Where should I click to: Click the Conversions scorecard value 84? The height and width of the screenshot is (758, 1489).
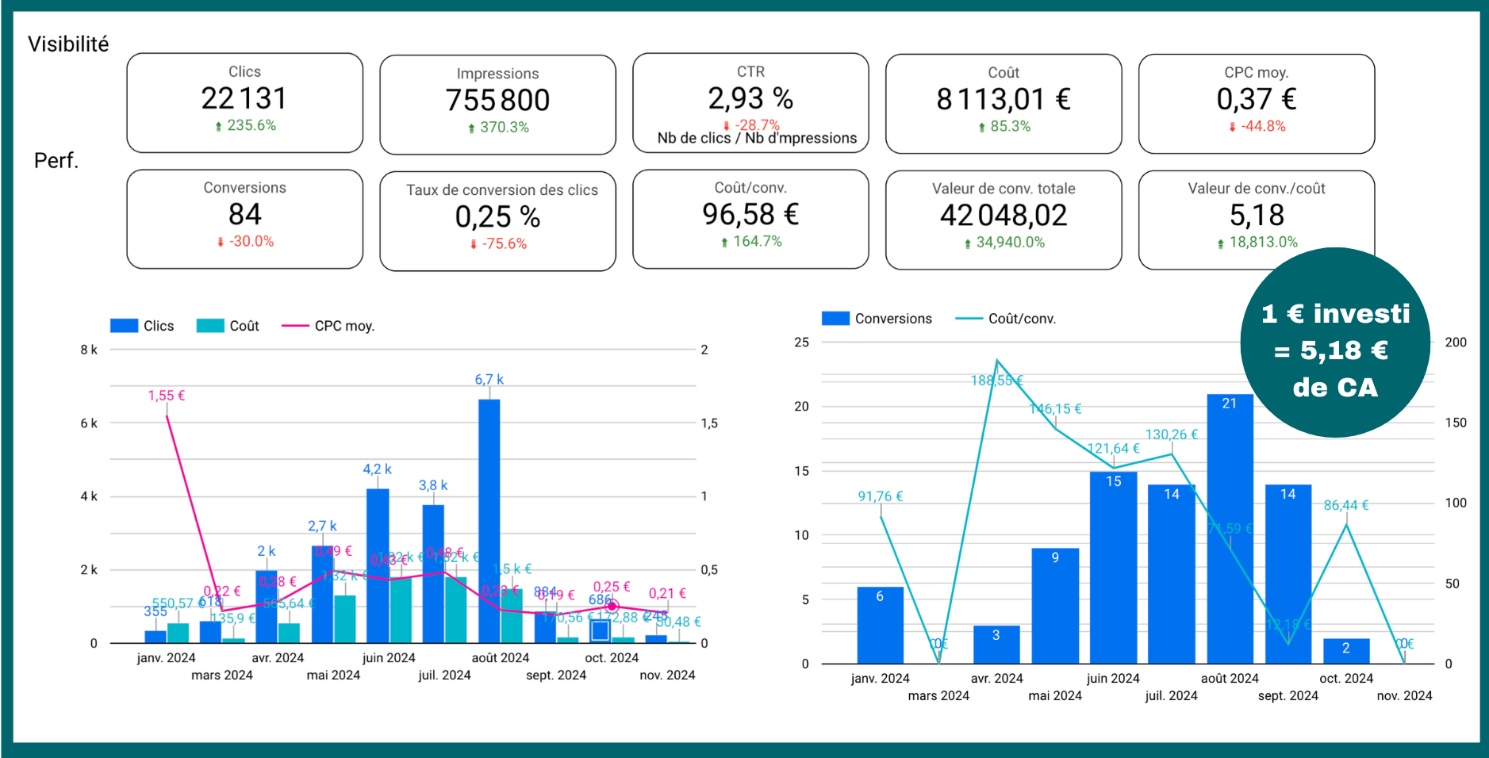(x=244, y=215)
